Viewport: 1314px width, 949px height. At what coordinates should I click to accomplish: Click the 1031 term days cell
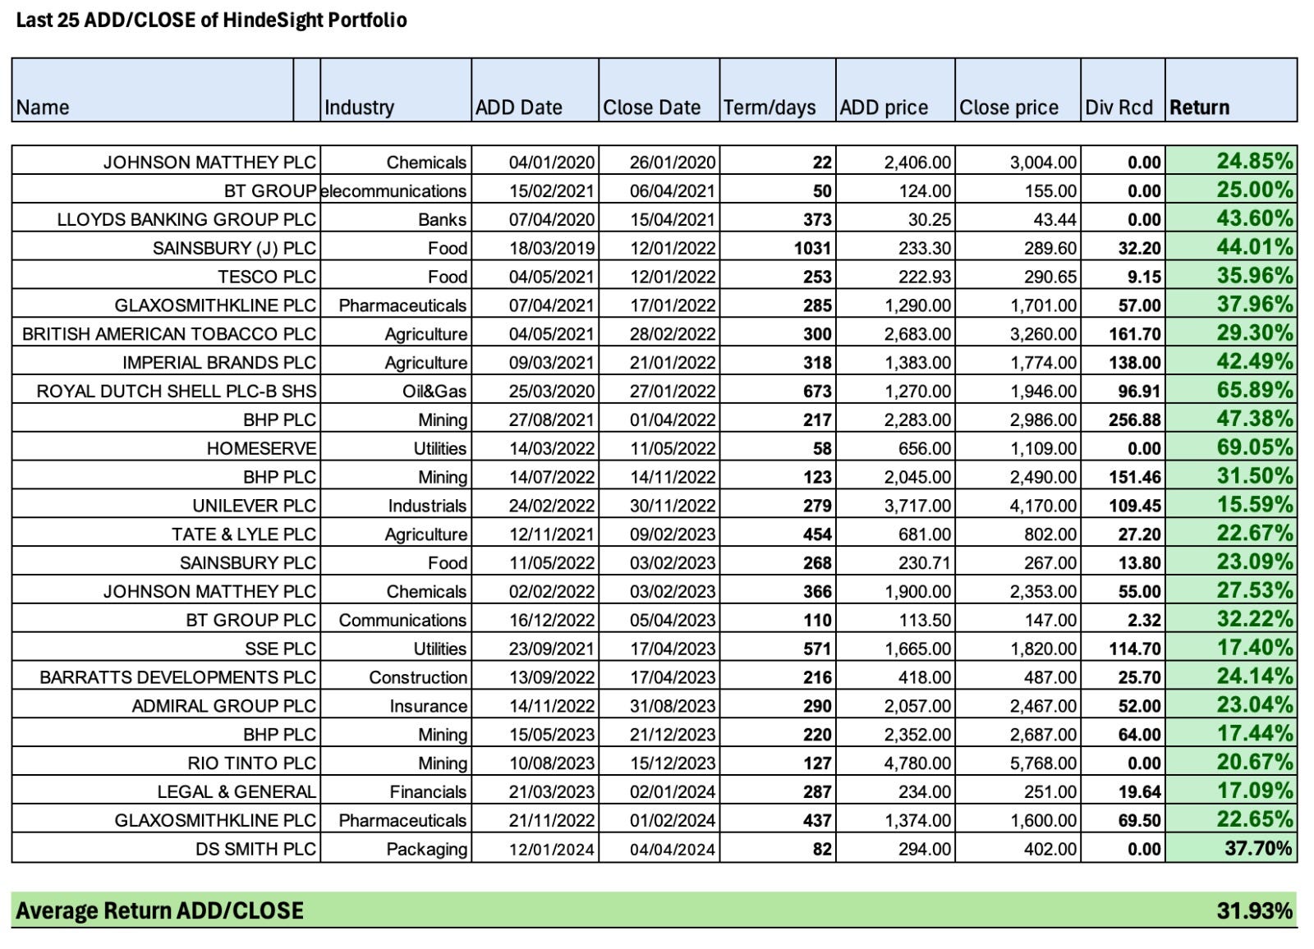[x=778, y=248]
